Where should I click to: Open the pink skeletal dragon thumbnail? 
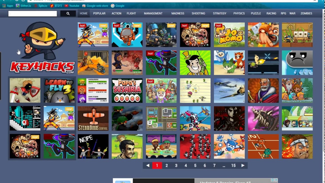click(x=263, y=118)
